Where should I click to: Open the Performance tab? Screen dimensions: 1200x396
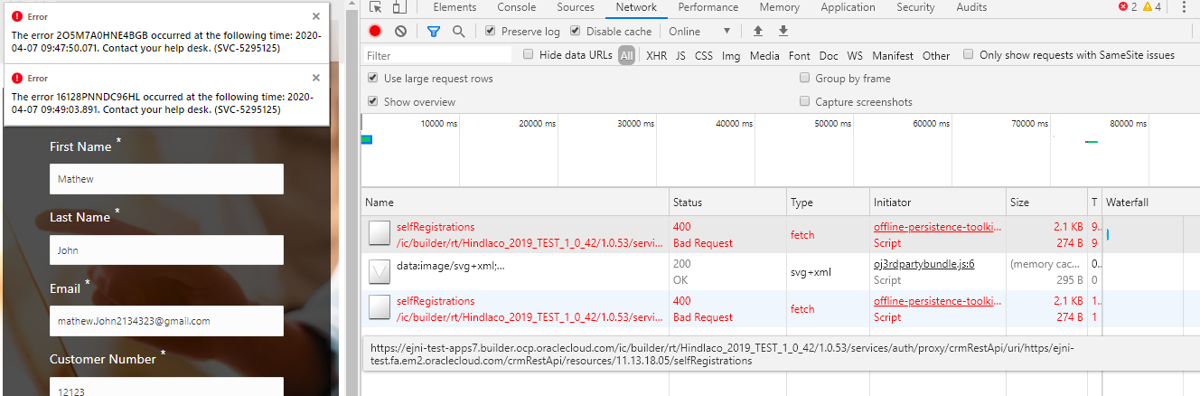tap(708, 7)
